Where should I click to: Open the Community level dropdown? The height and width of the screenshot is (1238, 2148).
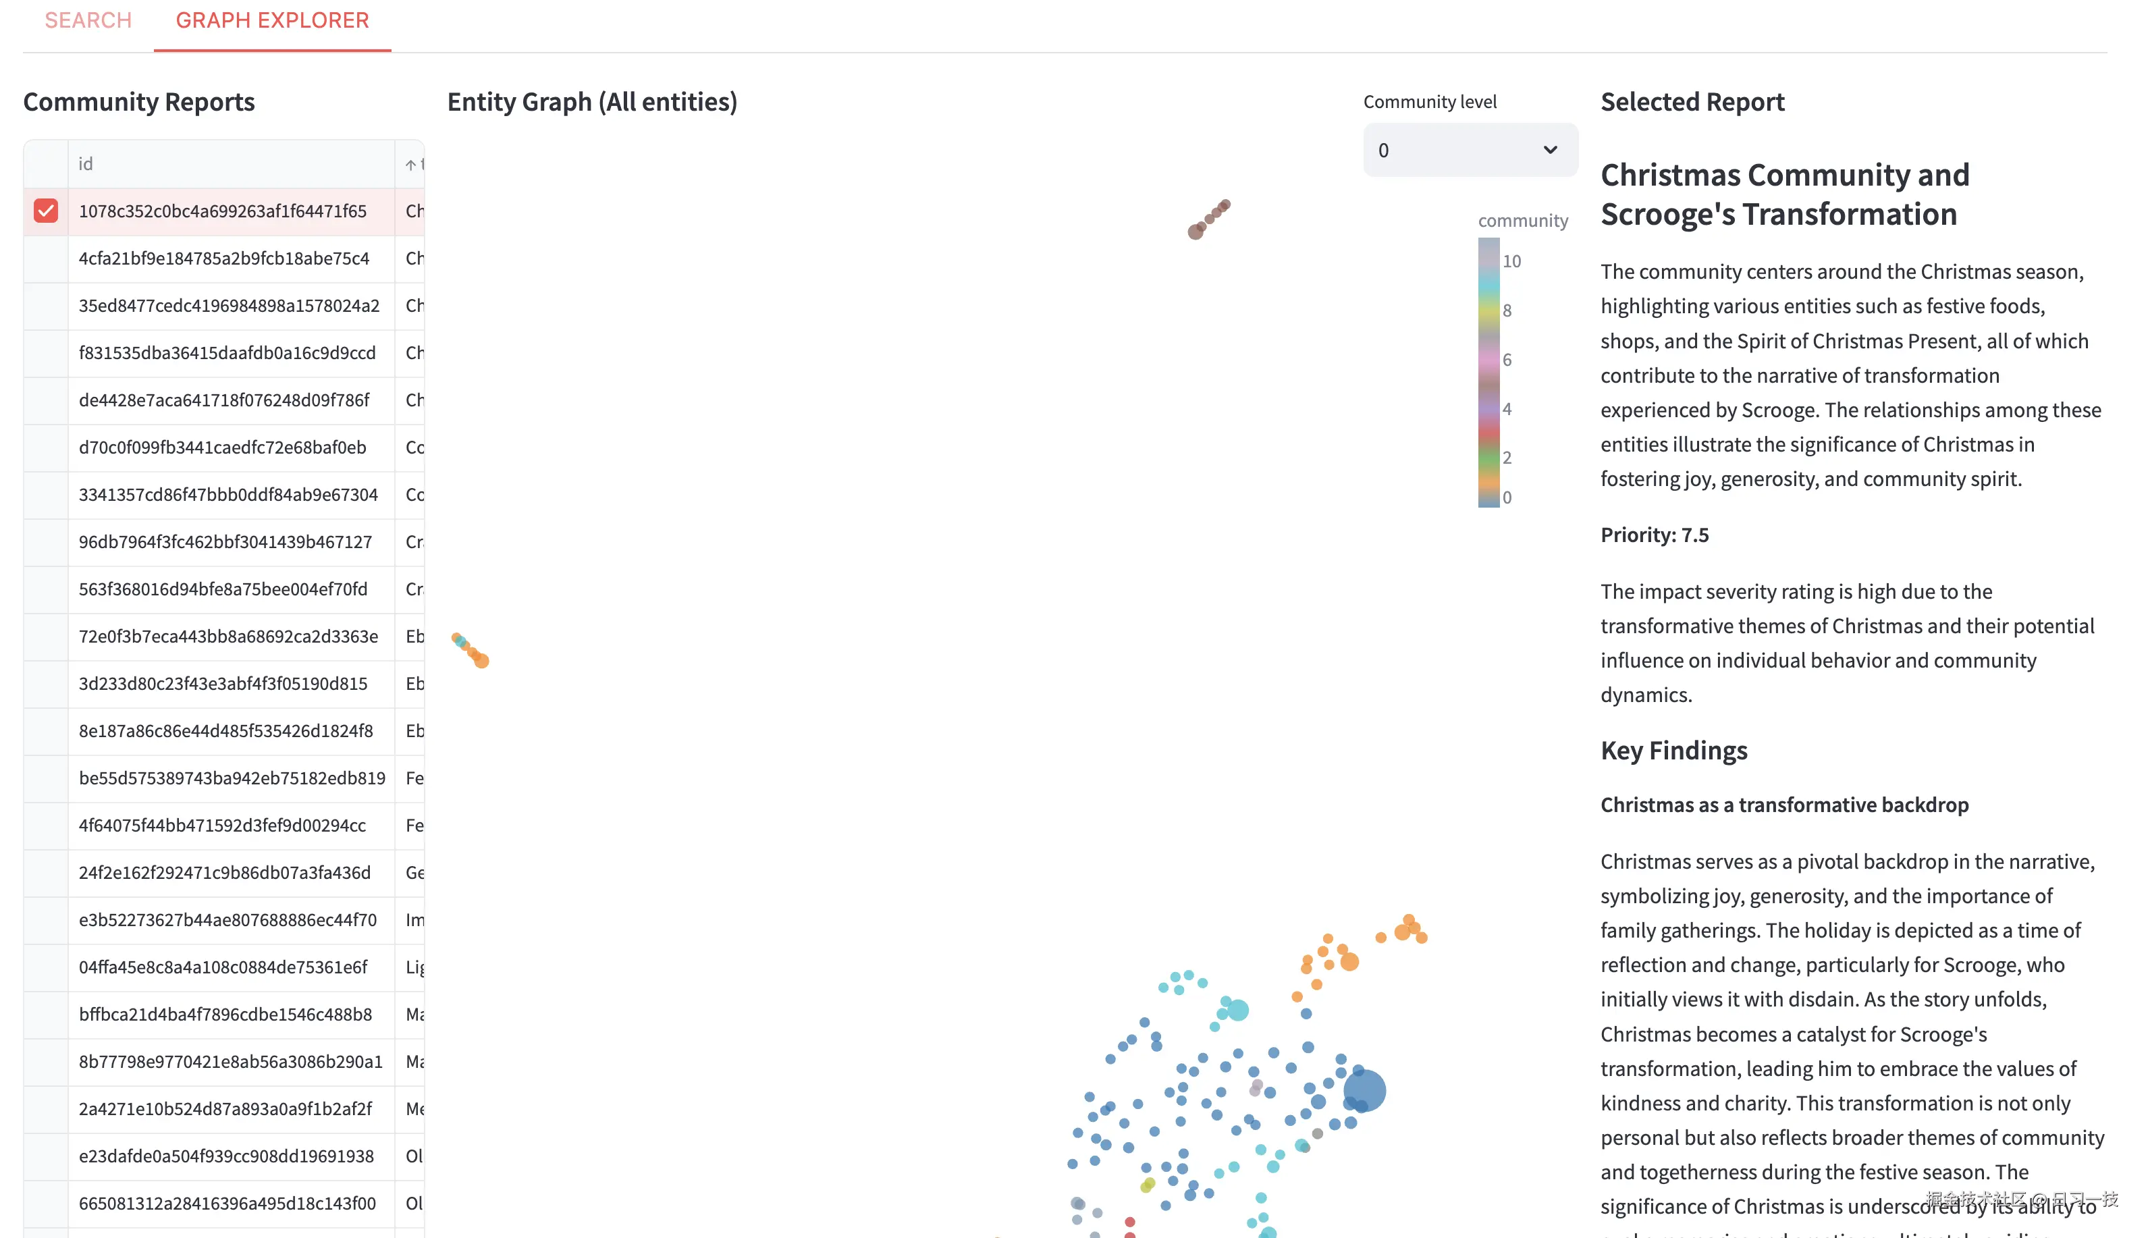tap(1470, 150)
